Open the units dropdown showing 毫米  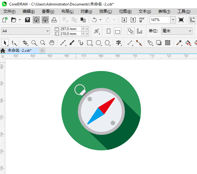point(190,31)
